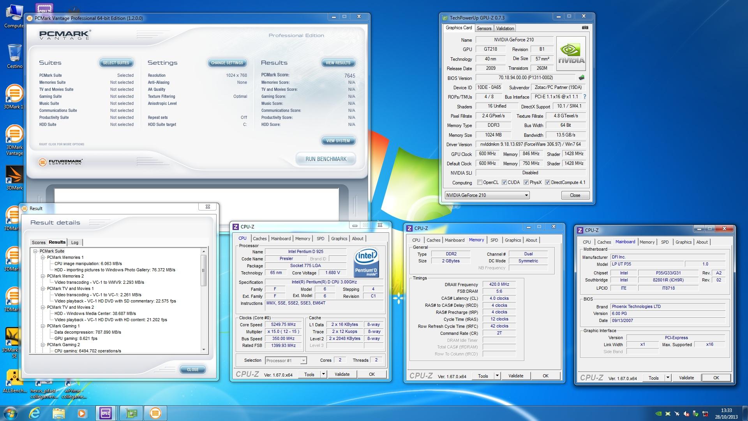Switch to the Validation tab in GPU-Z
Screen dimensions: 748x421
[505, 28]
